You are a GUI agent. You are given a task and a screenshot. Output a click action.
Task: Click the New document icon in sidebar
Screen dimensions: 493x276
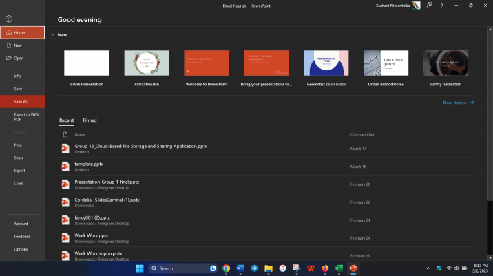9,45
